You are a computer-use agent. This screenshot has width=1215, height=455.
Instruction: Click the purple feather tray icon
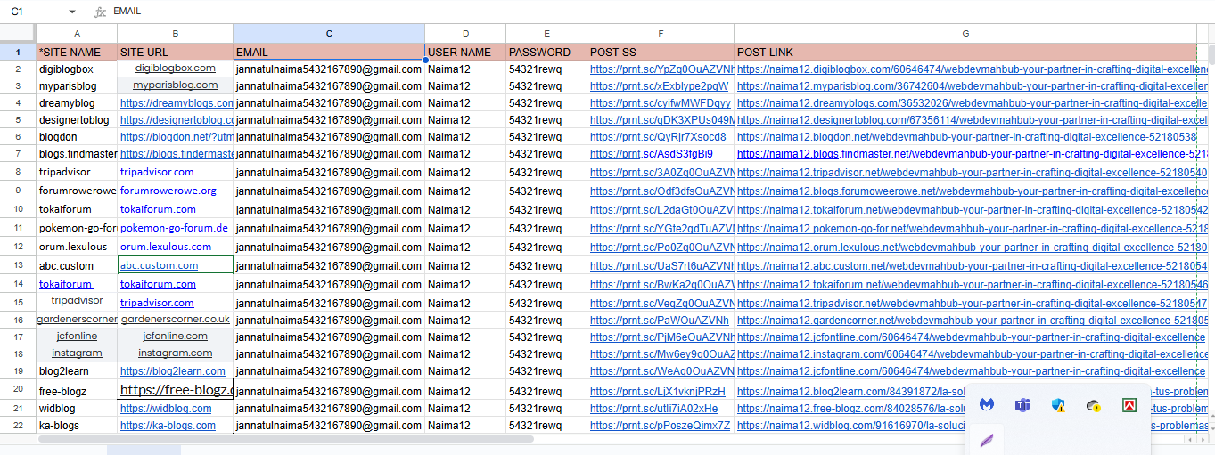coord(987,439)
